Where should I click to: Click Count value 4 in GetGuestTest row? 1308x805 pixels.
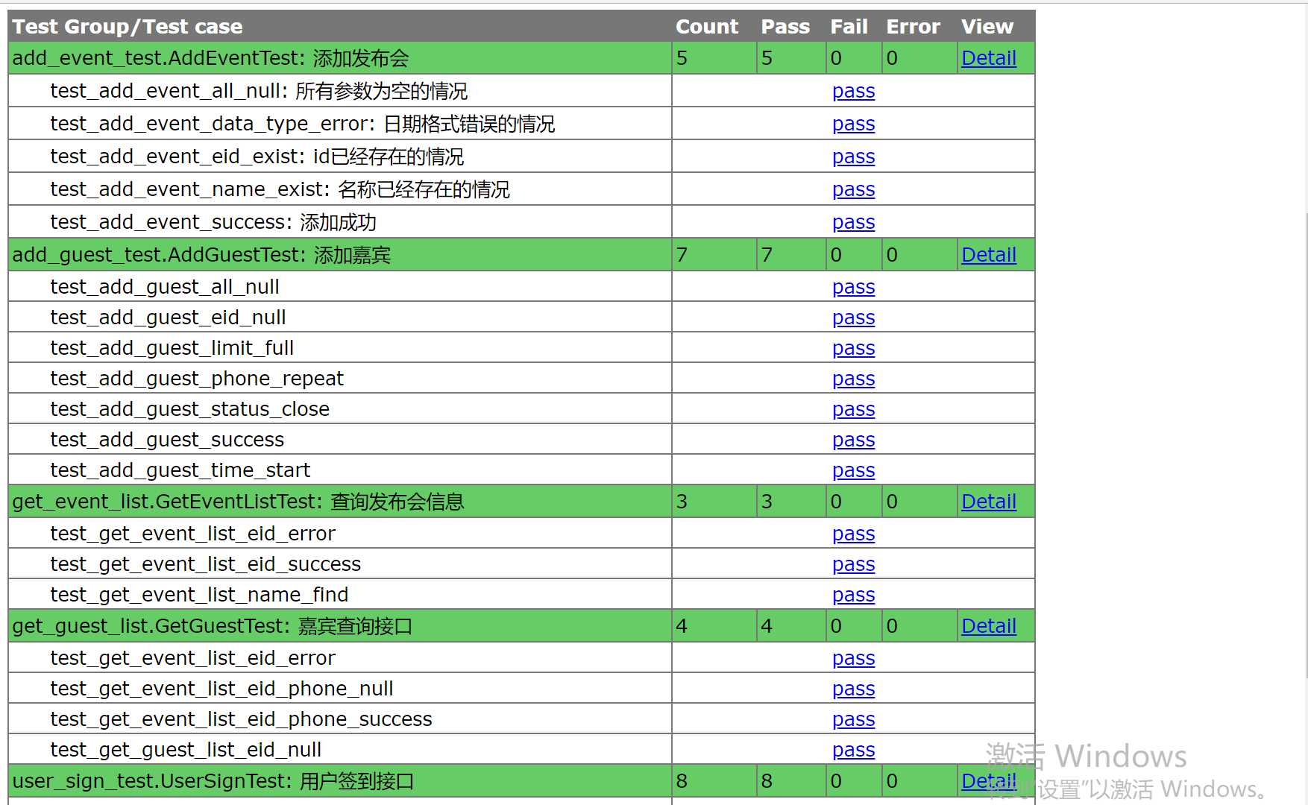(682, 626)
